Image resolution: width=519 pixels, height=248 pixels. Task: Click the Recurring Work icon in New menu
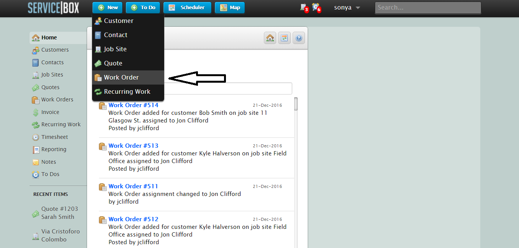pos(98,92)
